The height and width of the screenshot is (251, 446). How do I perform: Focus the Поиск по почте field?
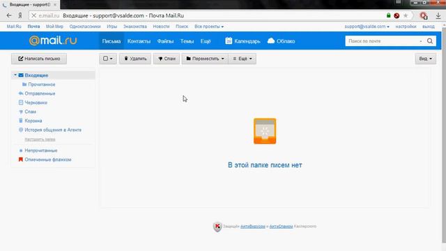click(x=383, y=41)
